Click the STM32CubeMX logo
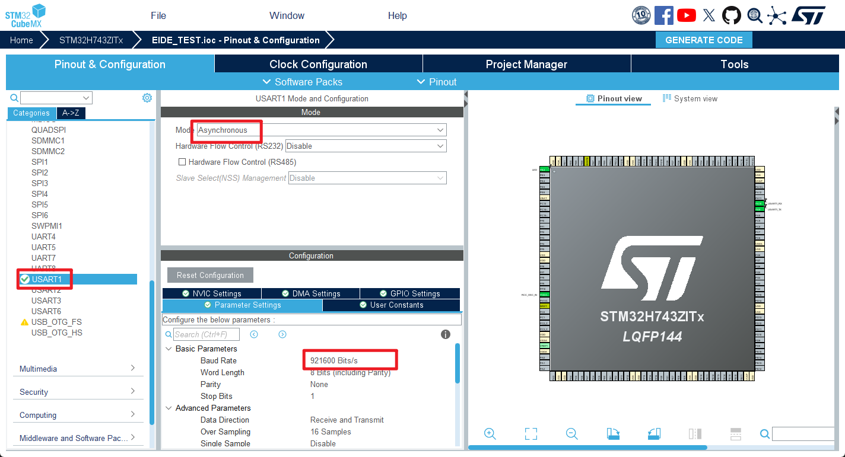 click(x=25, y=15)
